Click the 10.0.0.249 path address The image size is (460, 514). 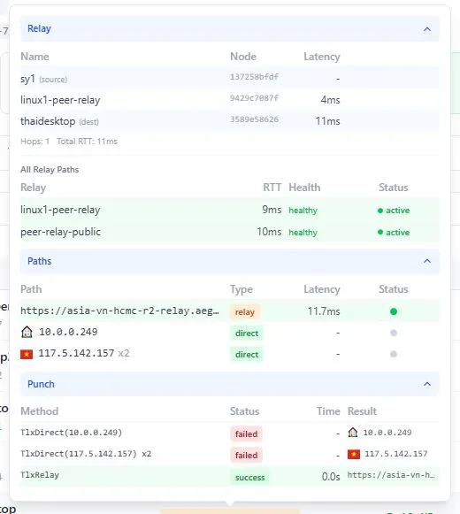coord(68,332)
